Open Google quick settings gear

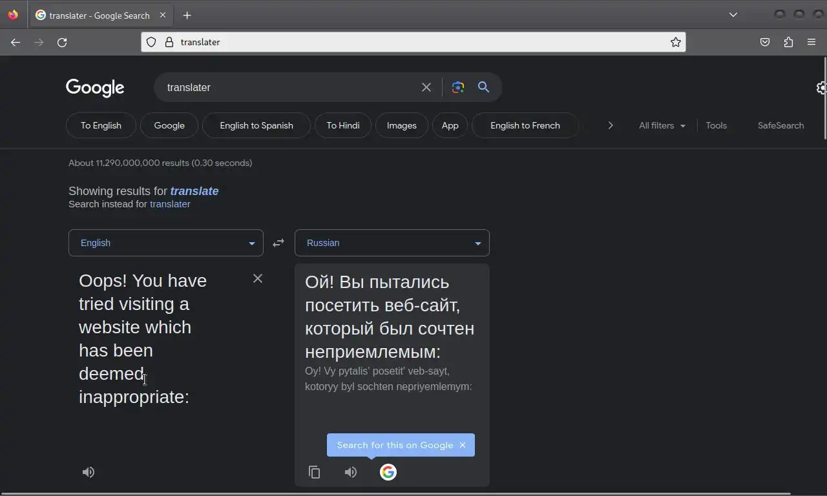(x=821, y=88)
